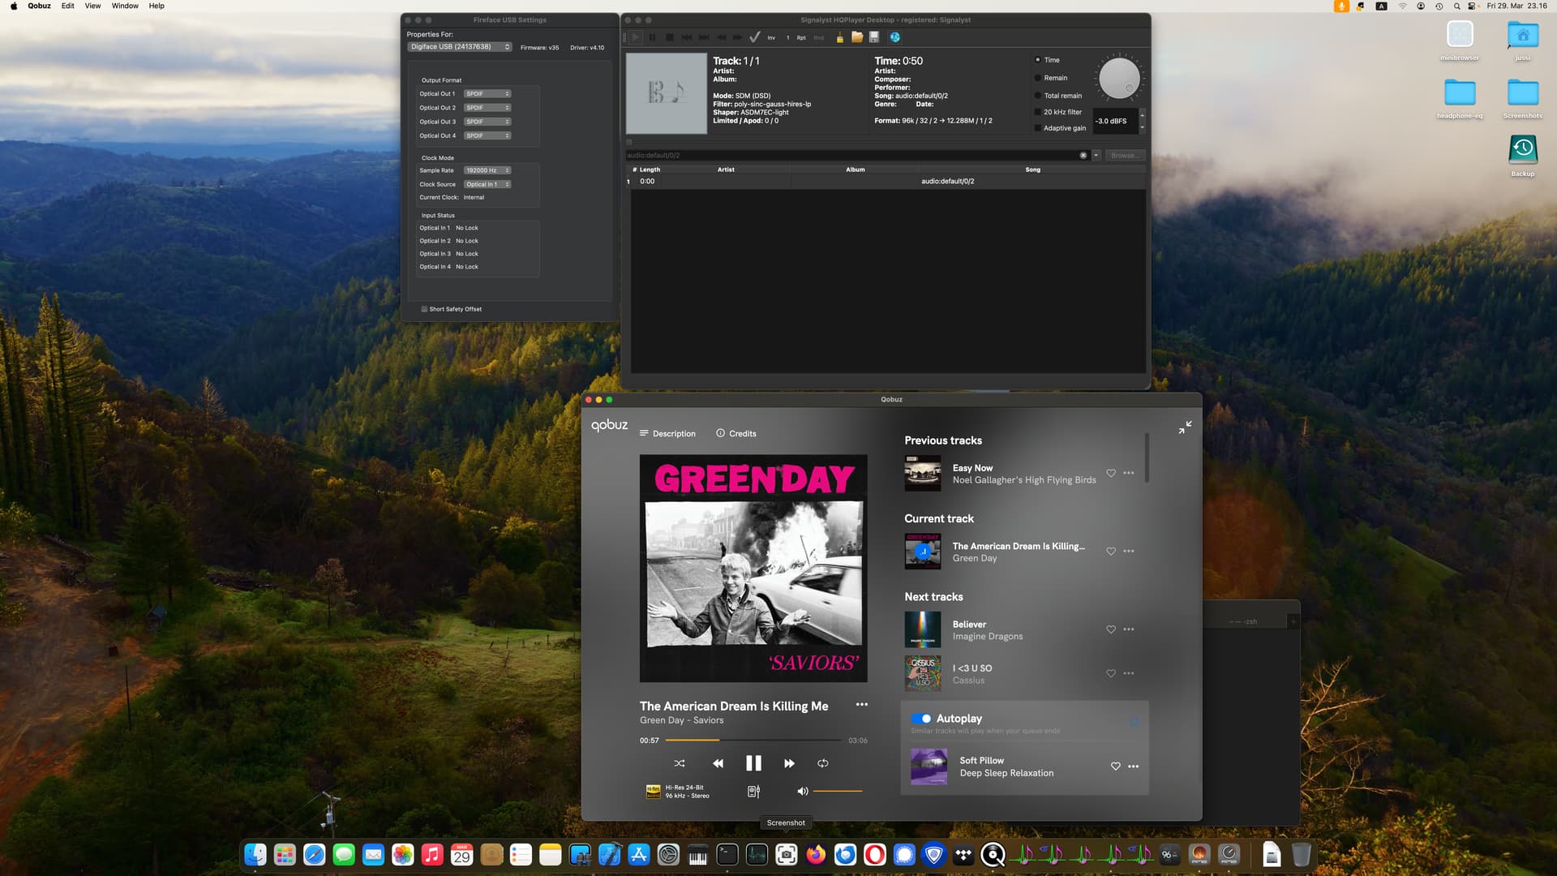Favorite the Easy Now track

(x=1111, y=473)
